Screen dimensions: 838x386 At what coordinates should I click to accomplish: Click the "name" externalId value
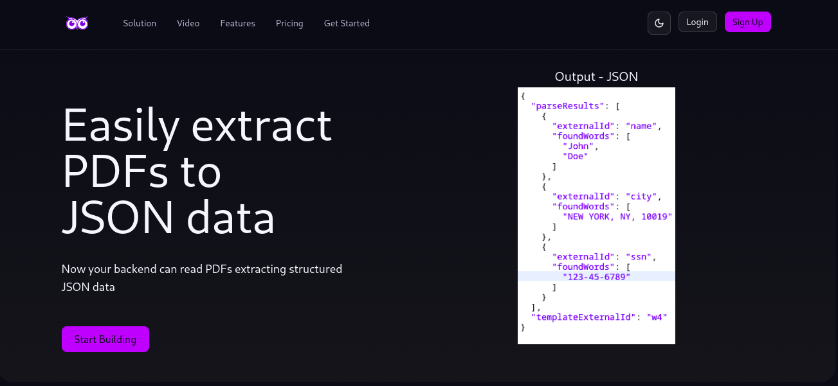pyautogui.click(x=641, y=126)
